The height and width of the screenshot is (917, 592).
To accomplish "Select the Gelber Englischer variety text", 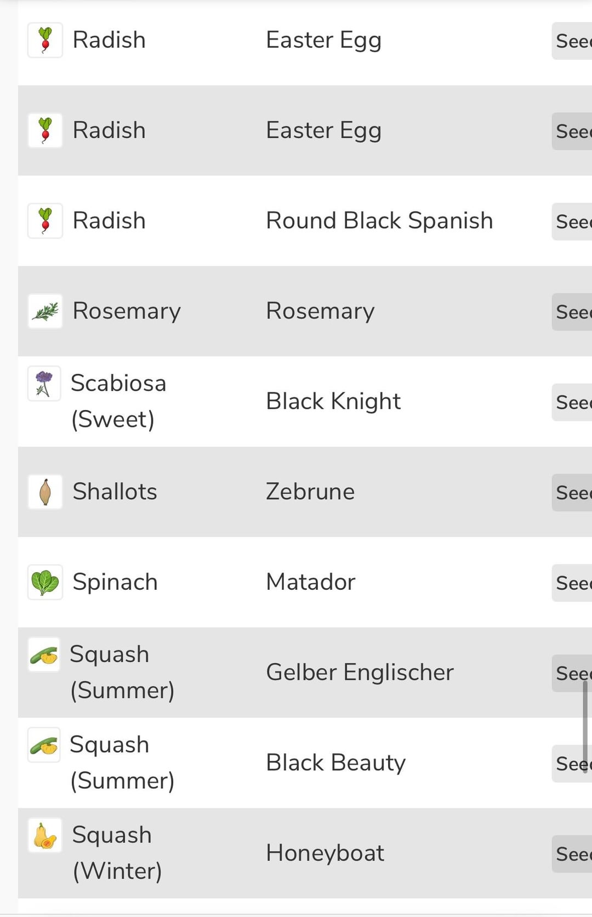I will (360, 673).
